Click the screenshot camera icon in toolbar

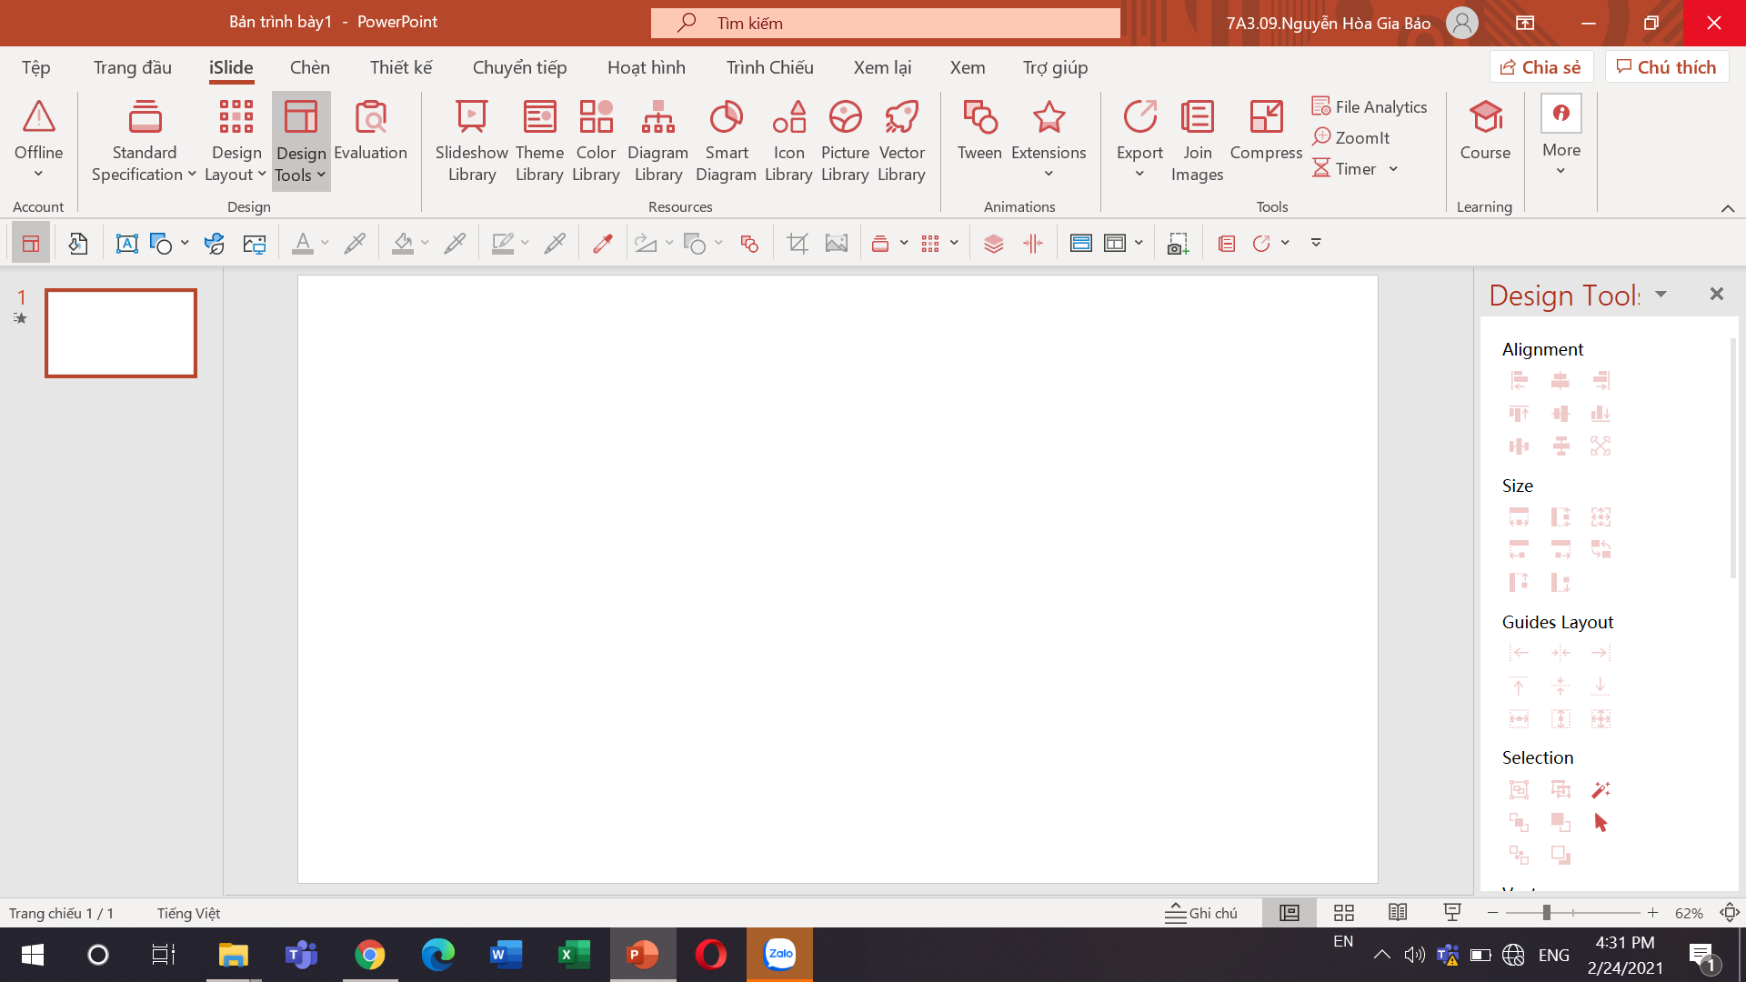tap(1178, 243)
